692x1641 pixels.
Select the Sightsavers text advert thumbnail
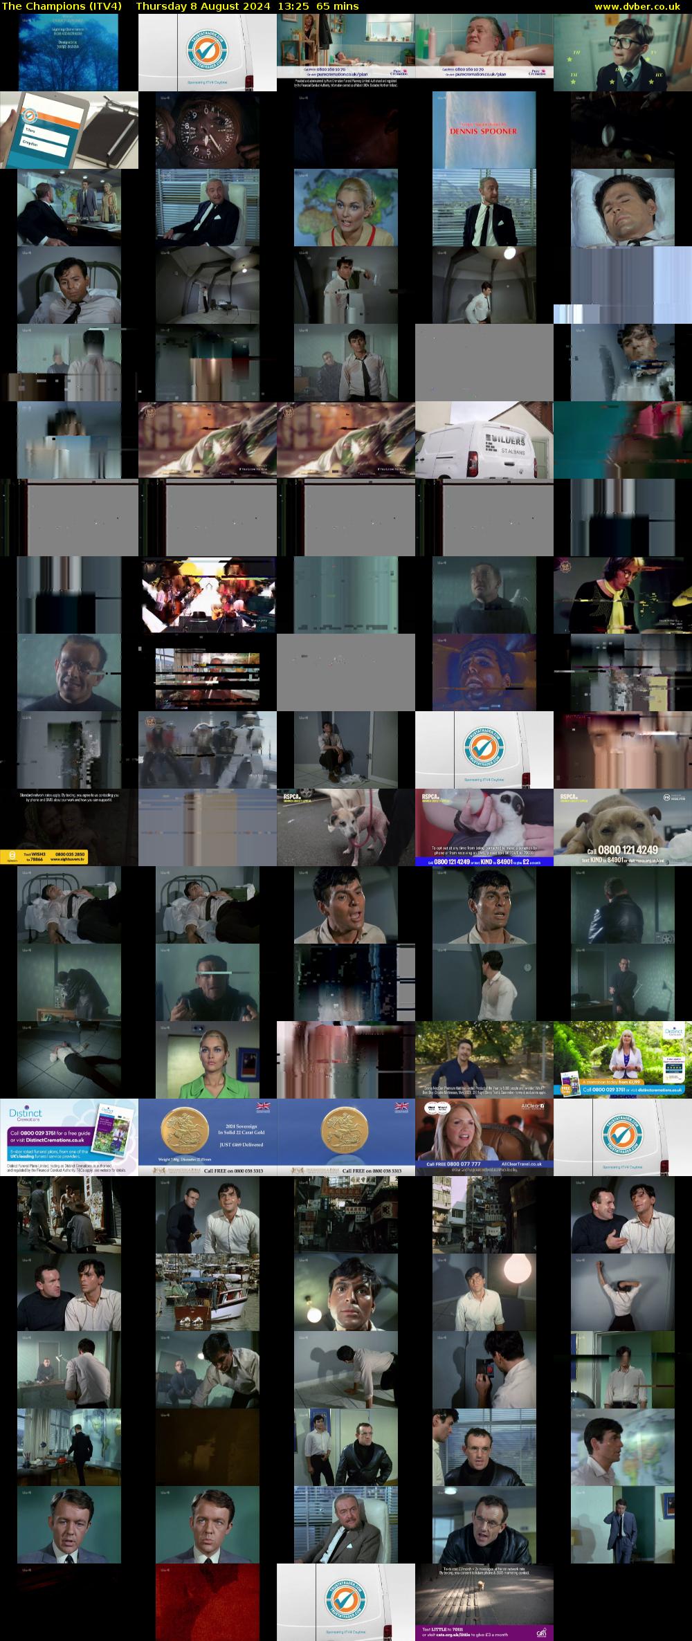click(x=69, y=827)
